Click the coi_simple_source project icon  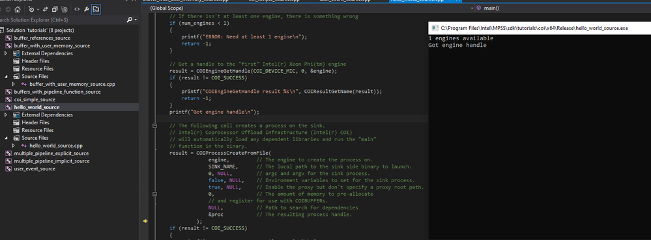(x=8, y=100)
